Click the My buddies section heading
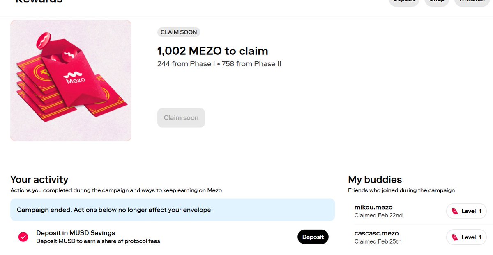493x255 pixels. [375, 180]
